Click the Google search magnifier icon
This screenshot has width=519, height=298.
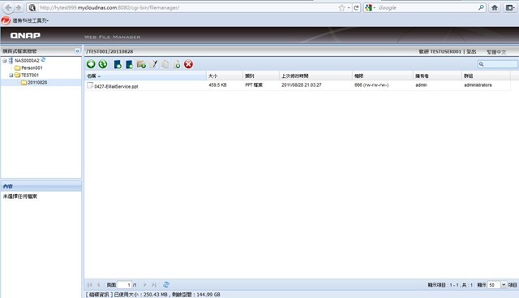(481, 7)
